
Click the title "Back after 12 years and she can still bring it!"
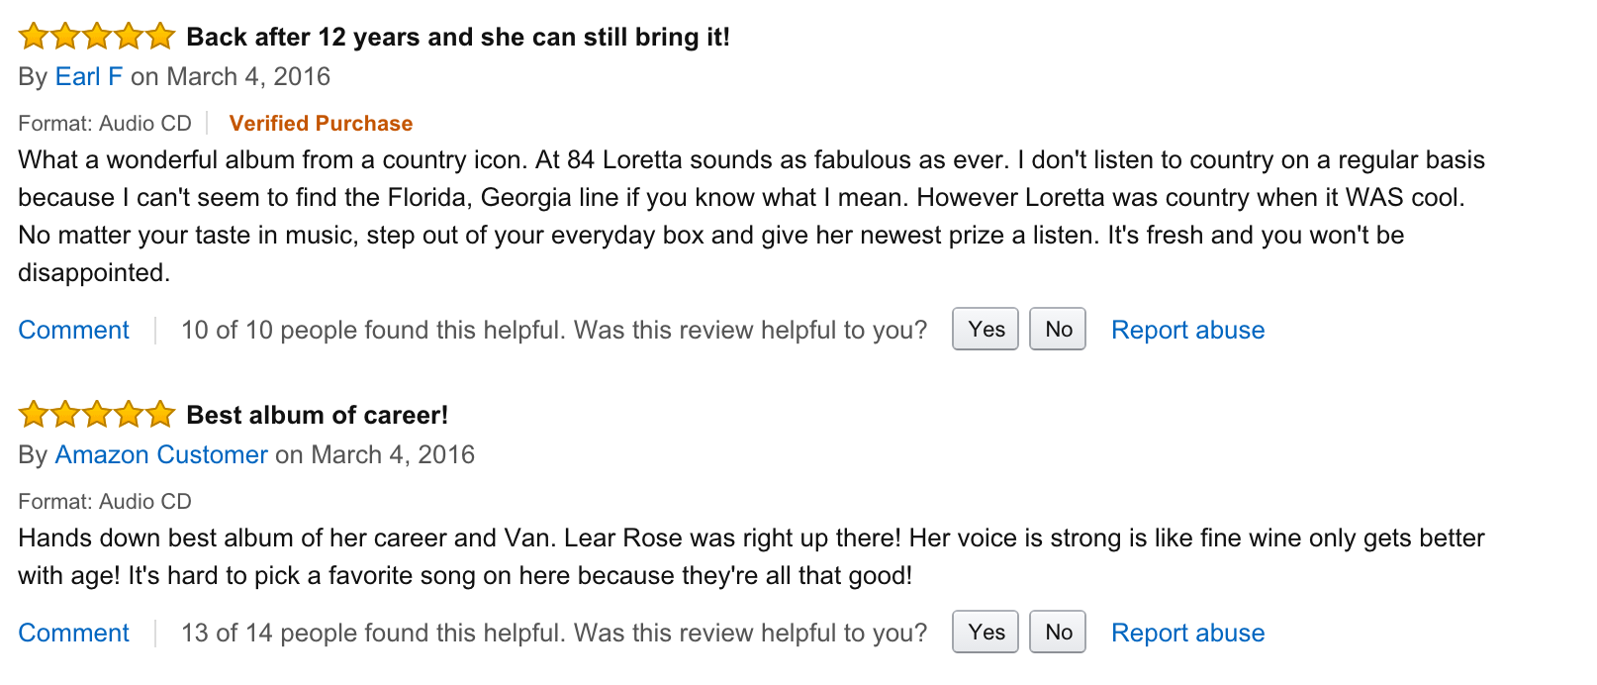pyautogui.click(x=458, y=38)
